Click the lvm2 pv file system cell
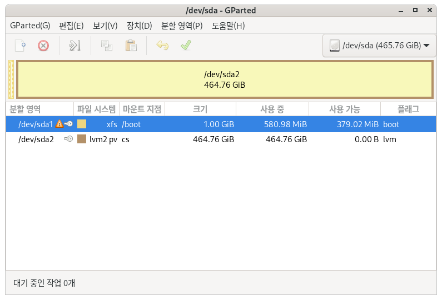The width and height of the screenshot is (442, 300). (103, 139)
